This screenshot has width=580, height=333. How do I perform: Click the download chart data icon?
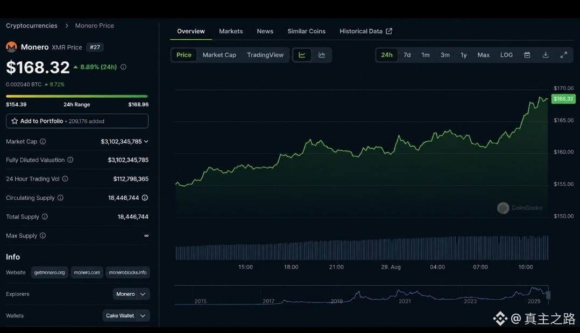546,55
